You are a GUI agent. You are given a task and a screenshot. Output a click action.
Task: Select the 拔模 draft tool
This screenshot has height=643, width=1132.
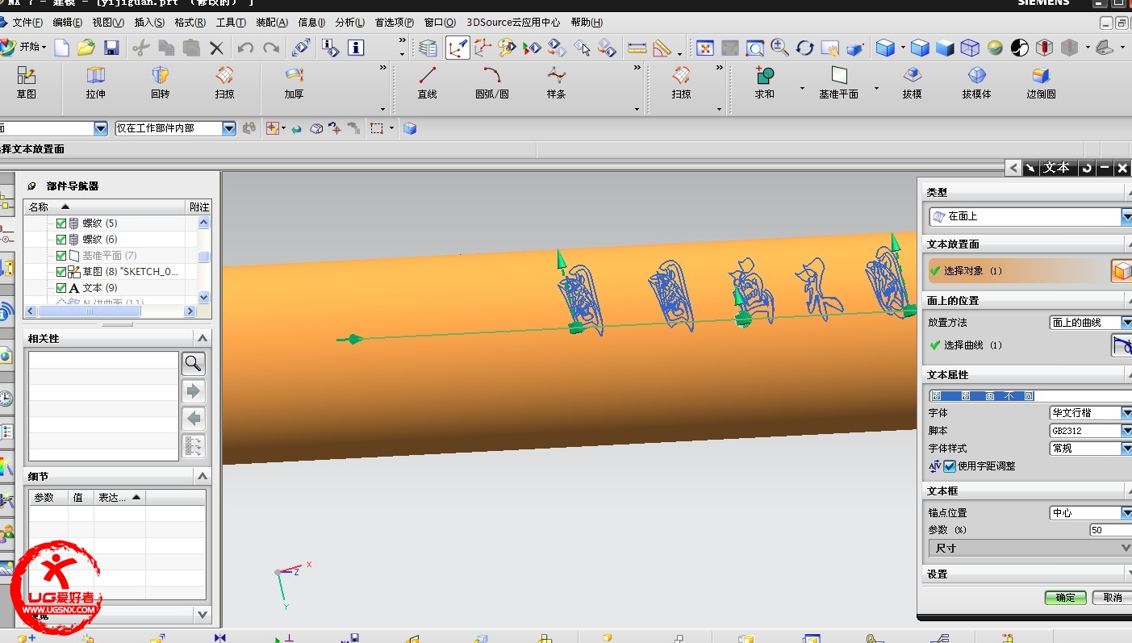click(912, 83)
